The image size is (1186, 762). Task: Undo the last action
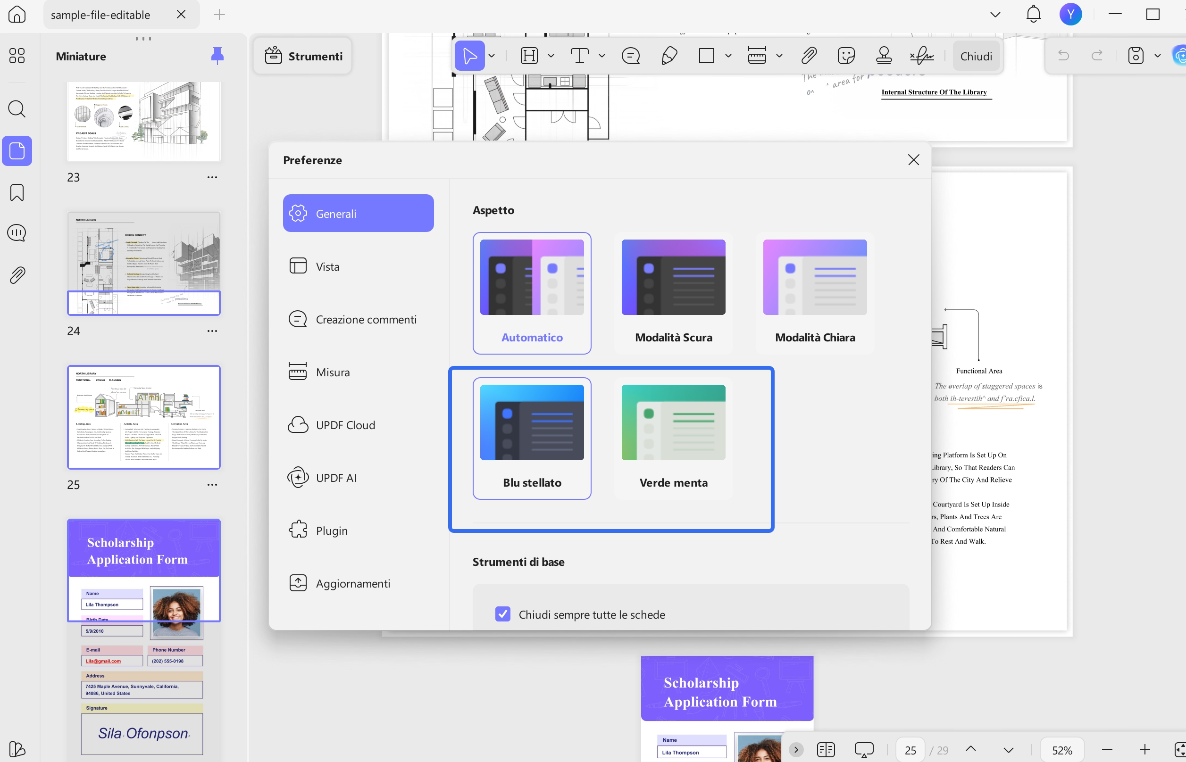point(1063,55)
